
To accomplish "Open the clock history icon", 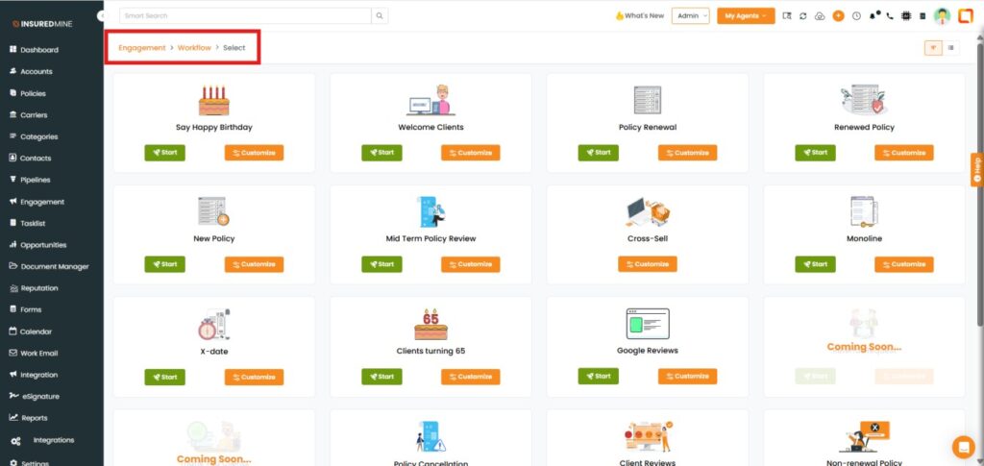I will (855, 16).
